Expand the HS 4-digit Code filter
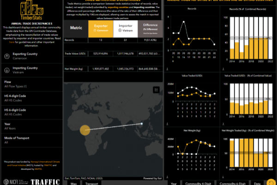 [x=32, y=98]
